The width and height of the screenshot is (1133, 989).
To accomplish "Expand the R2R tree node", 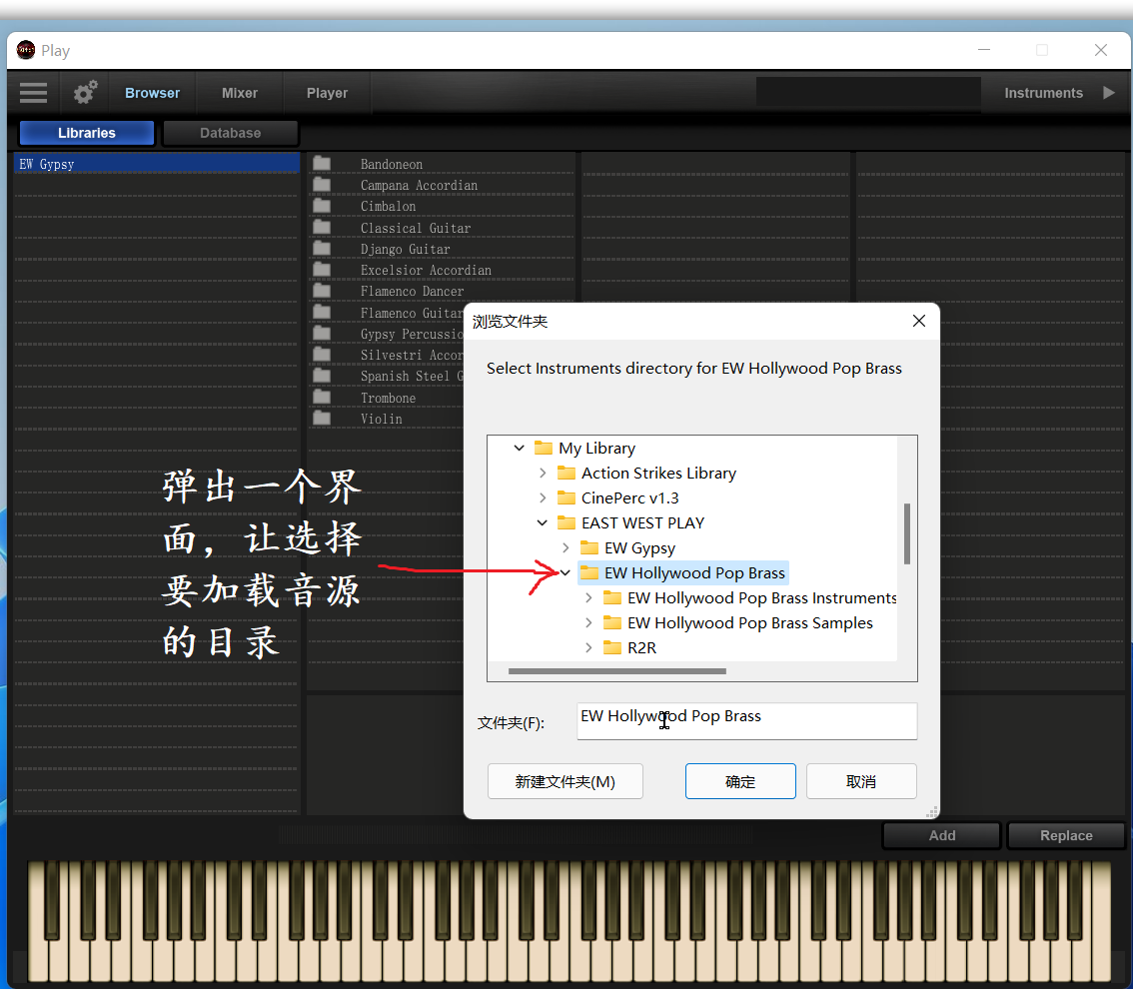I will (588, 647).
